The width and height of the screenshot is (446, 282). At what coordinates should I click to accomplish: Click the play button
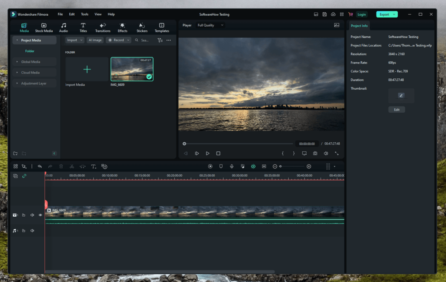click(x=208, y=154)
